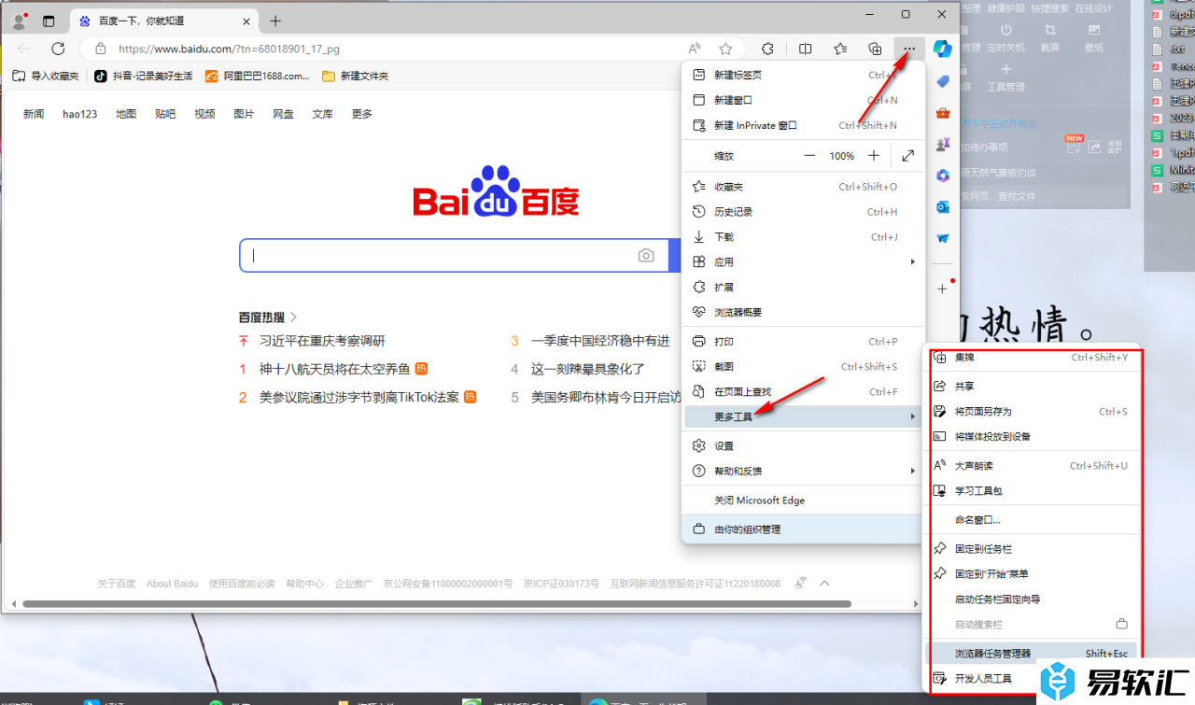
Task: Open Collections toolbar icon
Action: tap(875, 49)
